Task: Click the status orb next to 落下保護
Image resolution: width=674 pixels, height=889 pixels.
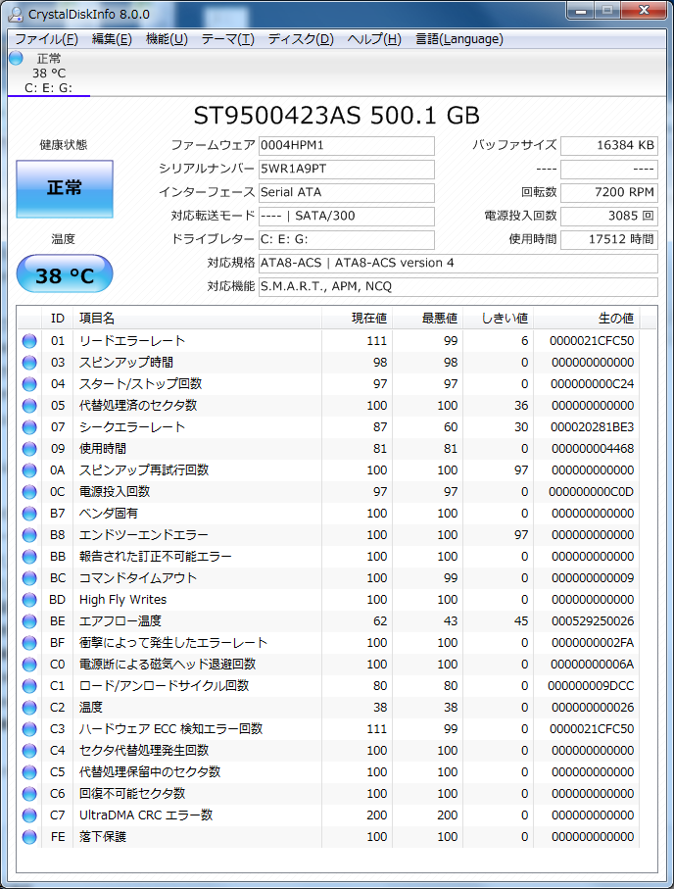Action: point(29,837)
